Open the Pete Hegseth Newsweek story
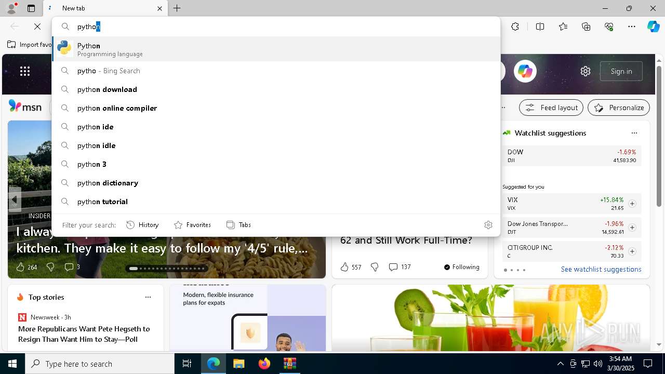Screen dimensions: 665x374 click(84, 334)
